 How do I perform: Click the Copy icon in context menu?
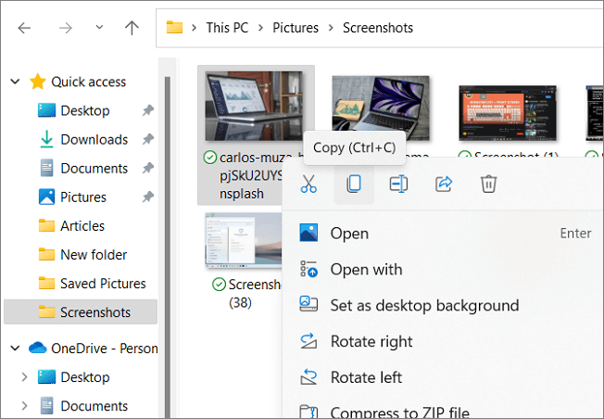(x=354, y=184)
